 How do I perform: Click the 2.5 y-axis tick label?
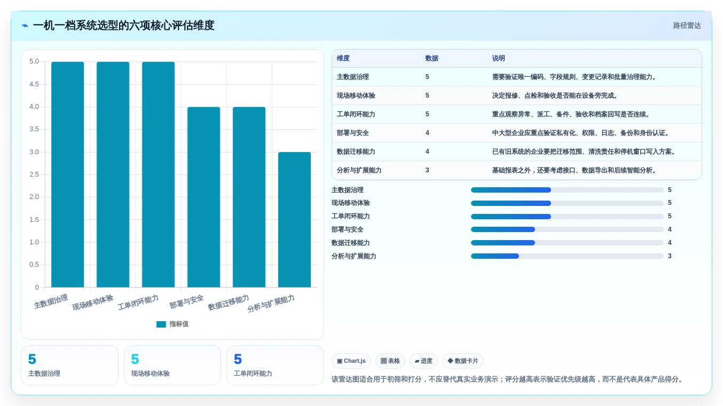pyautogui.click(x=34, y=174)
